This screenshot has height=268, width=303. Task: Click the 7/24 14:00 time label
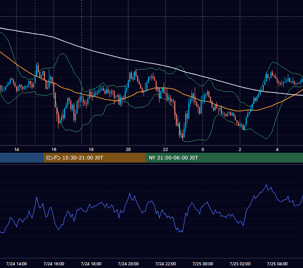pos(16,264)
